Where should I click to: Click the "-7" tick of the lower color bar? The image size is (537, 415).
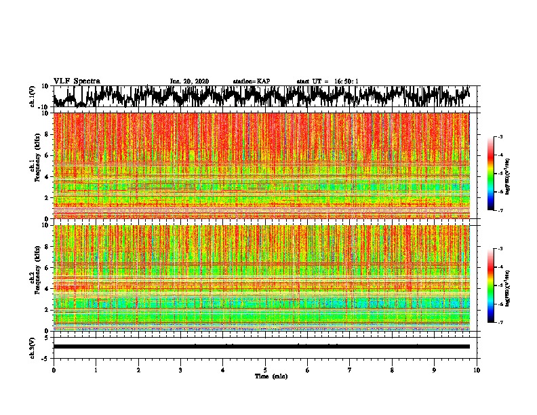tap(500, 322)
